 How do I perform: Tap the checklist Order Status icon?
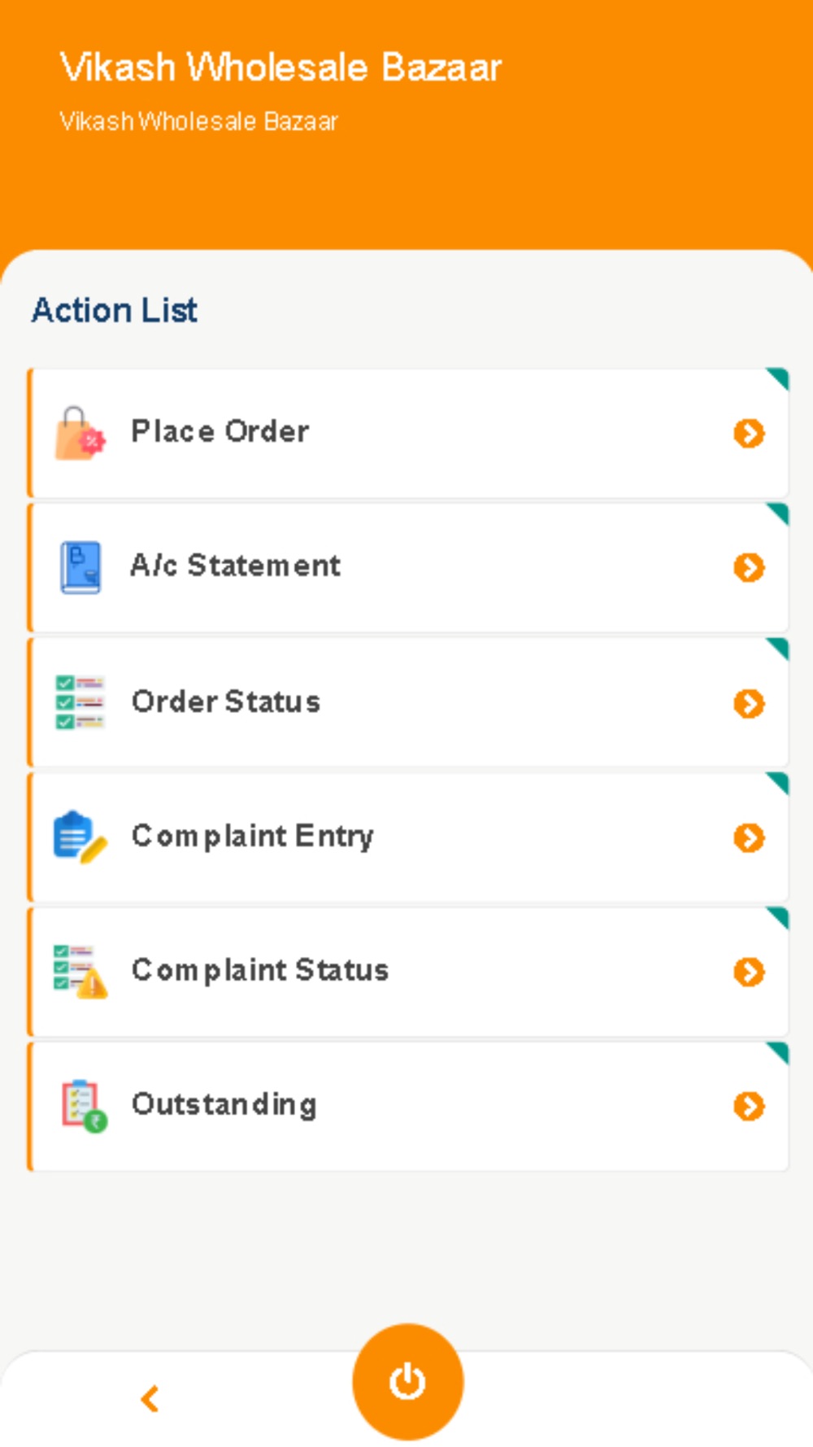click(x=80, y=702)
